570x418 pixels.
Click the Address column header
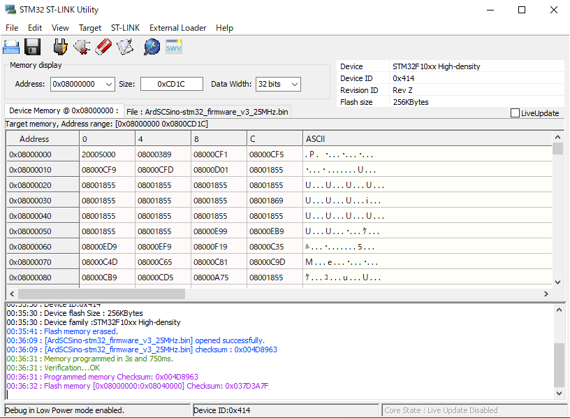43,139
